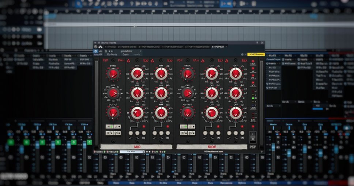Image resolution: width=354 pixels, height=186 pixels.
Task: Click the plugin settings gear icon
Action: tap(242, 54)
